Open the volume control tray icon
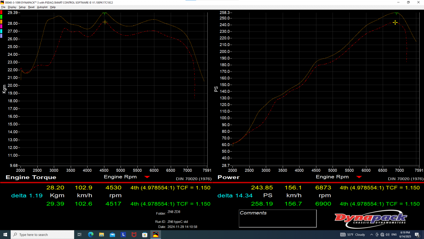The image size is (424, 239). point(387,234)
